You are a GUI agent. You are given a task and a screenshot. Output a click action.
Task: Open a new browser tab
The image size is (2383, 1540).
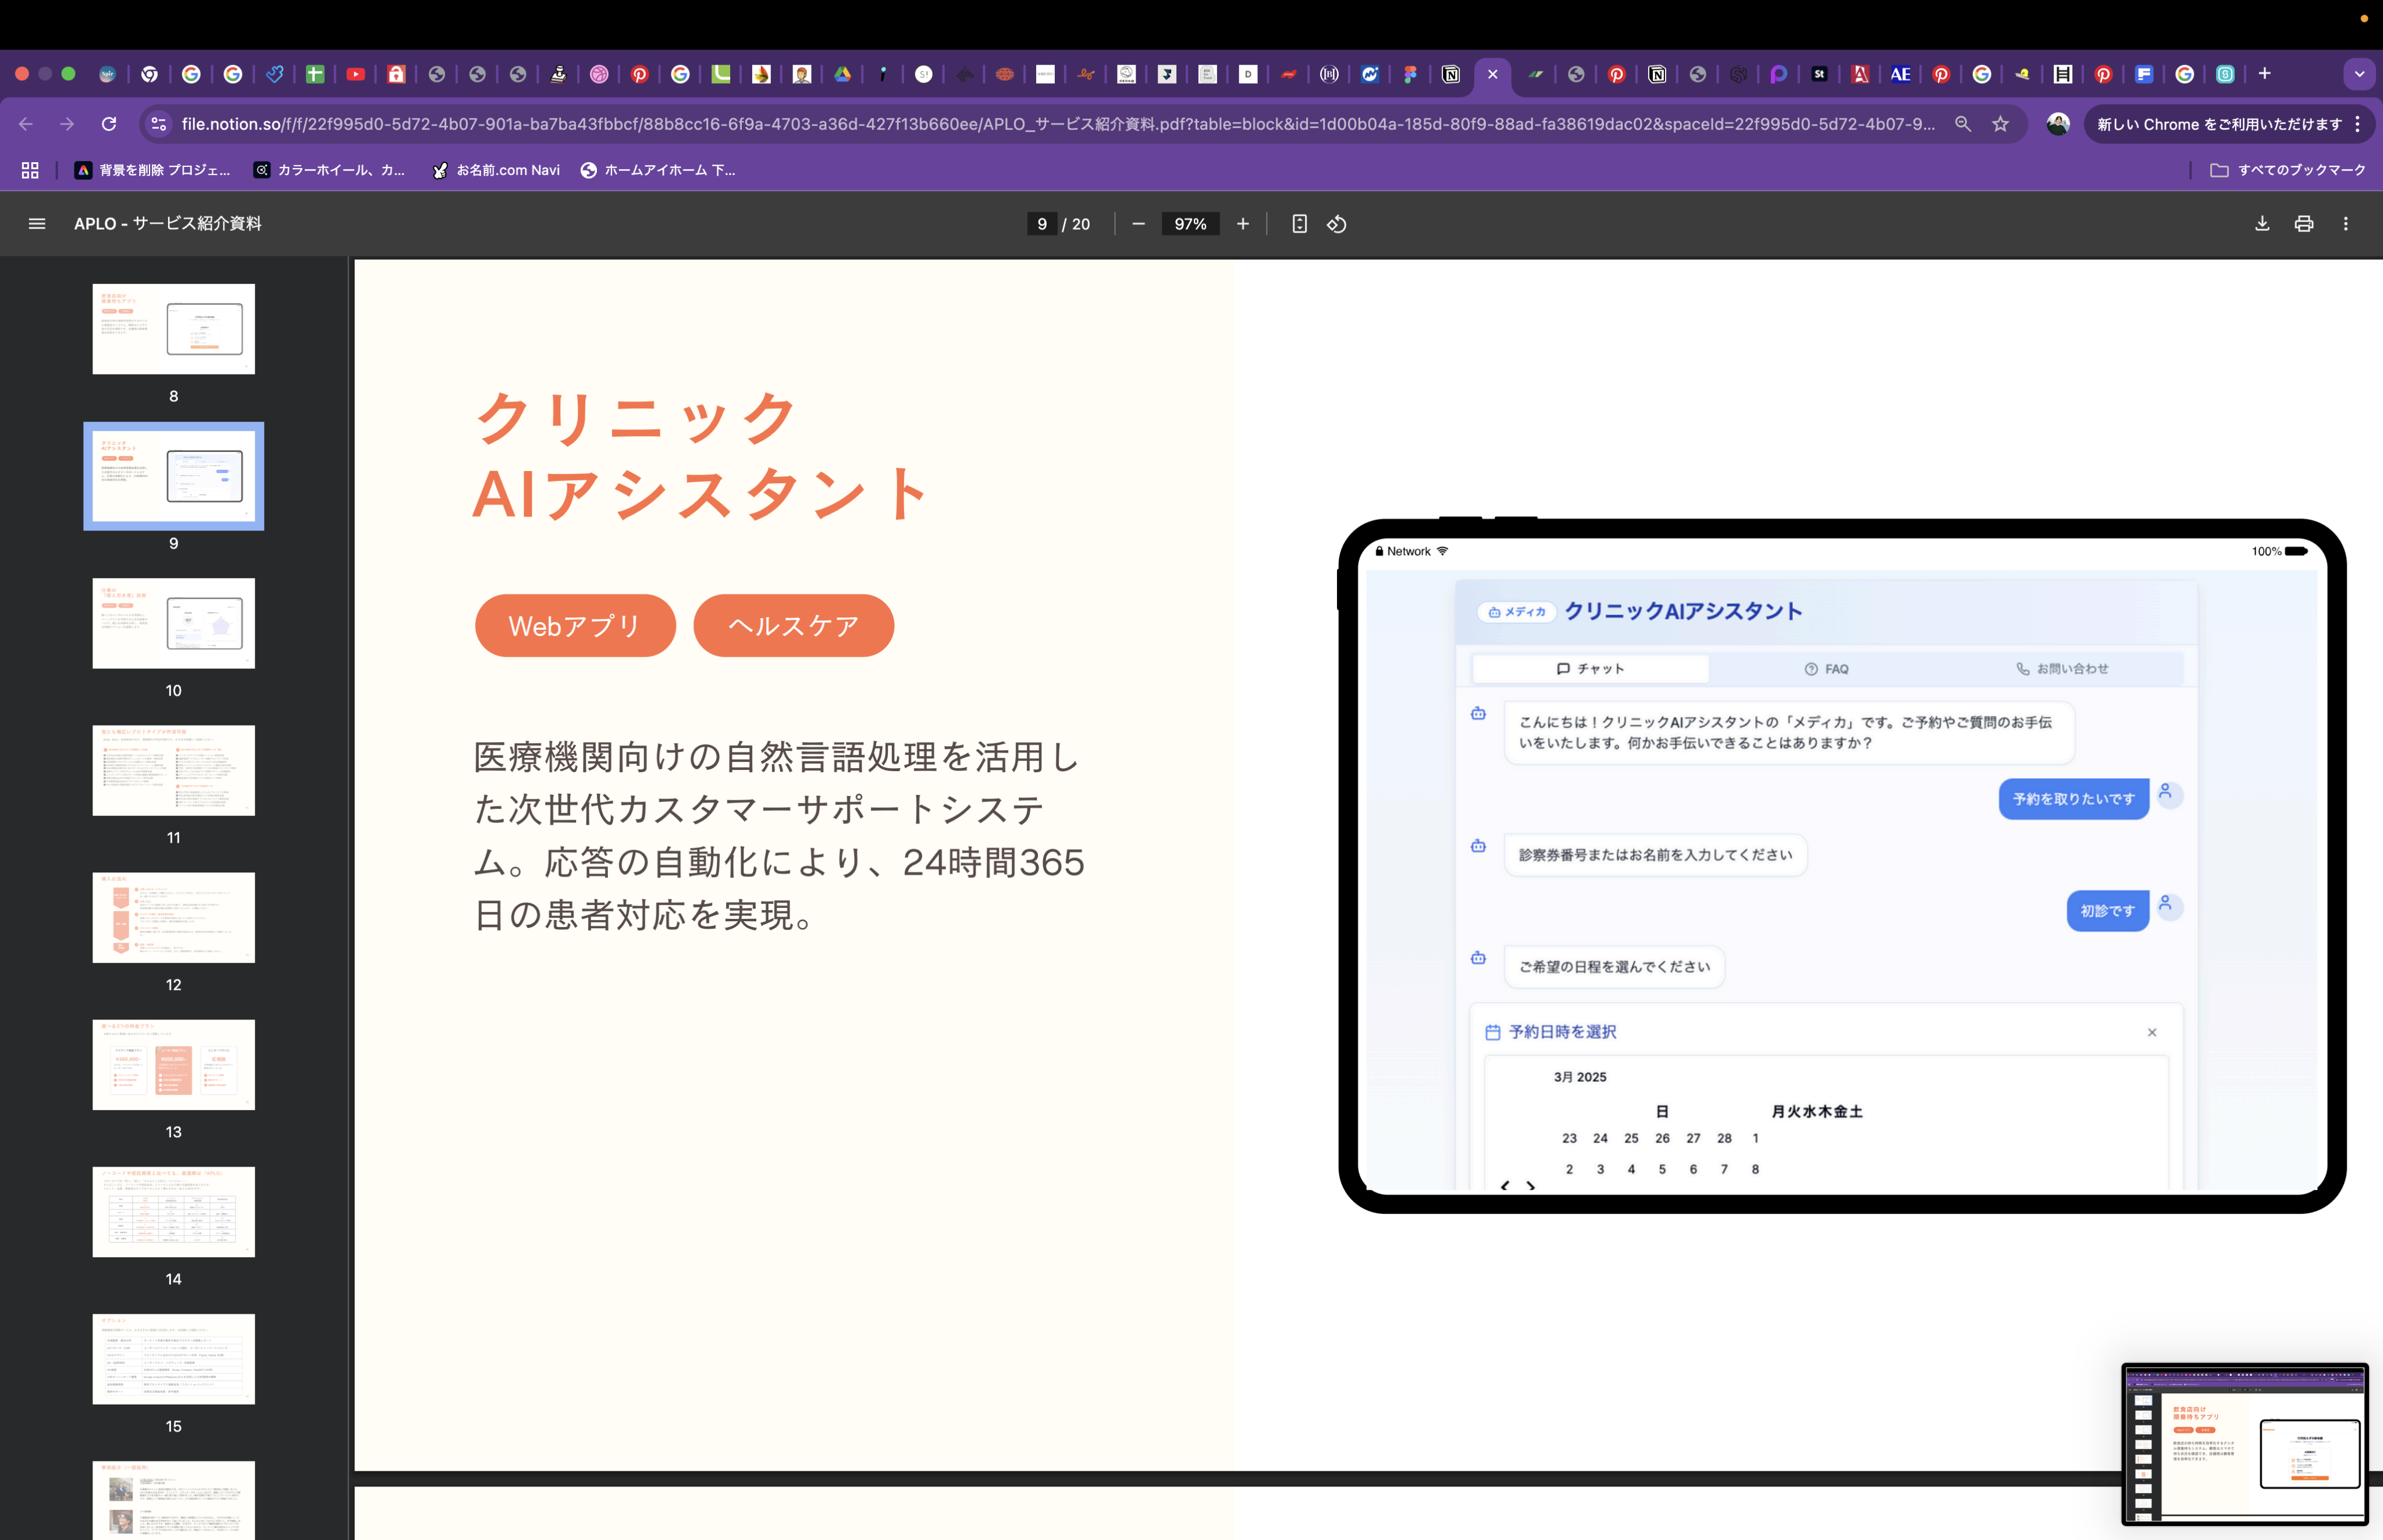2265,74
